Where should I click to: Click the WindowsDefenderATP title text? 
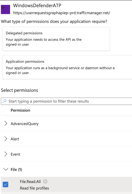[37, 5]
